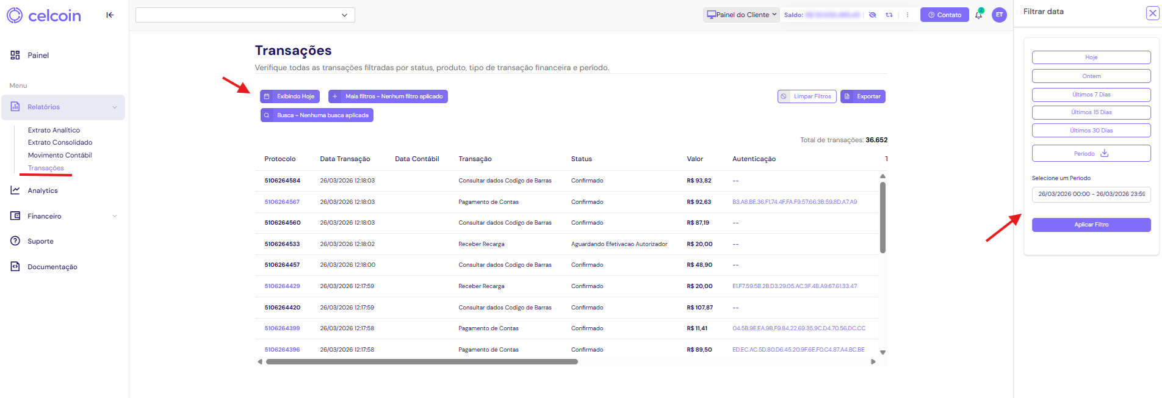Screen dimensions: 1162x398
Task: Refresh the Saldo balance
Action: (889, 15)
